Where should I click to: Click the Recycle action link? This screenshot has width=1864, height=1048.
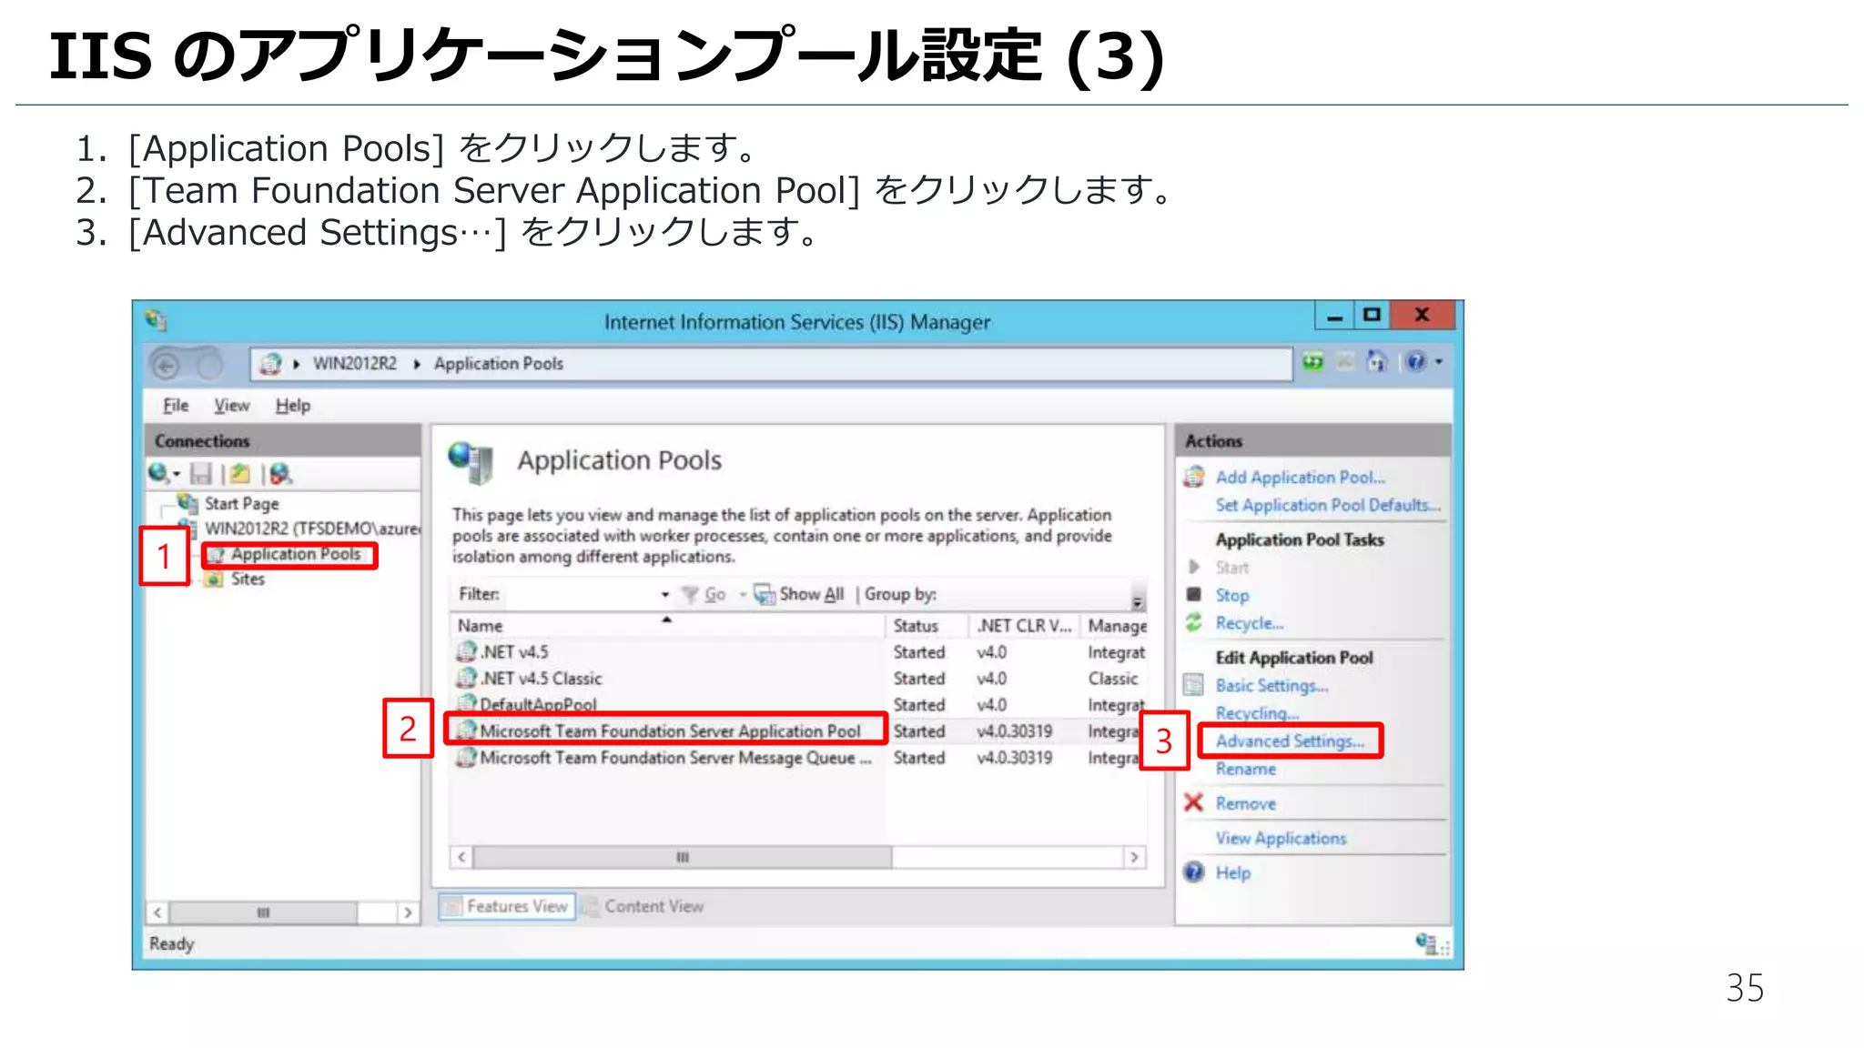pyautogui.click(x=1249, y=623)
